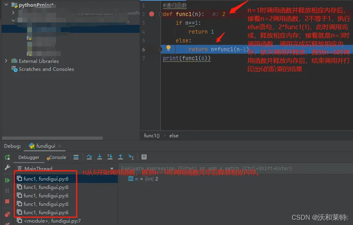Click the 'return 1' code on line 4
The width and height of the screenshot is (353, 225).
tap(201, 32)
